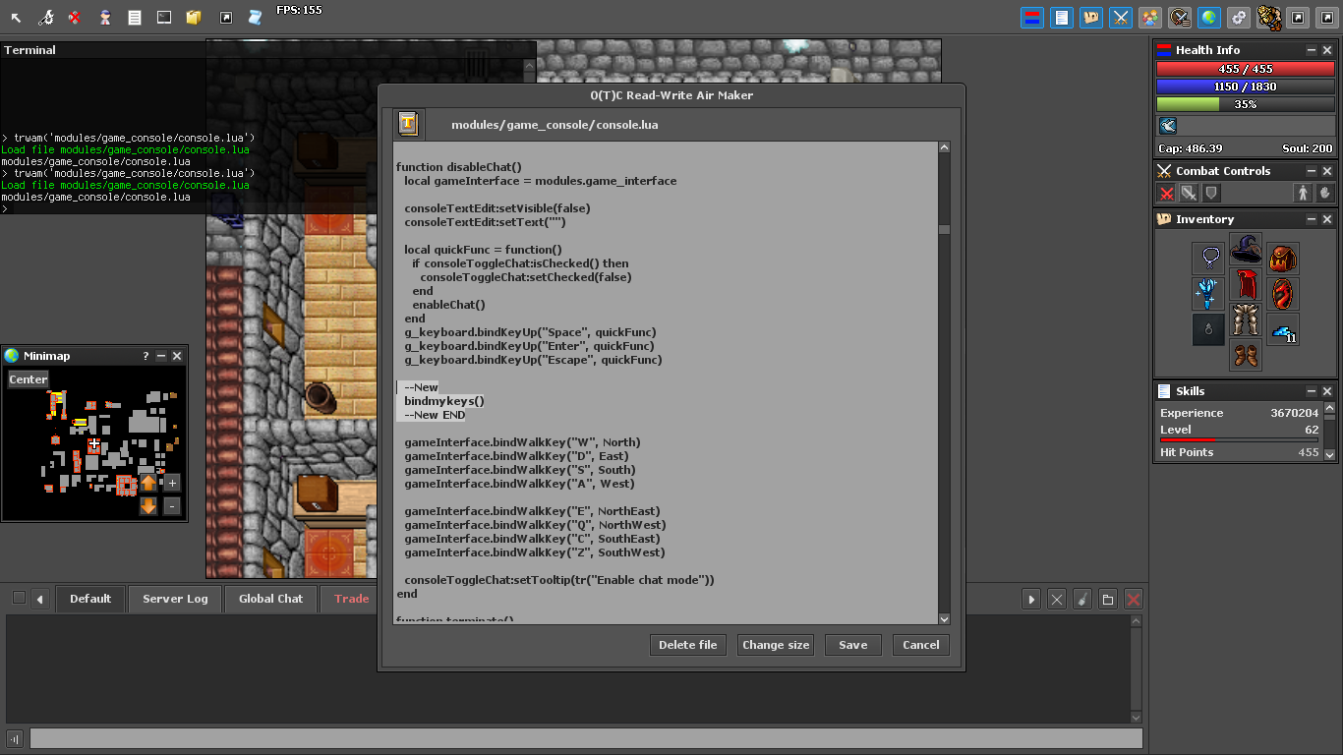Click the brown boots feet slot
The image size is (1343, 755).
click(1246, 355)
